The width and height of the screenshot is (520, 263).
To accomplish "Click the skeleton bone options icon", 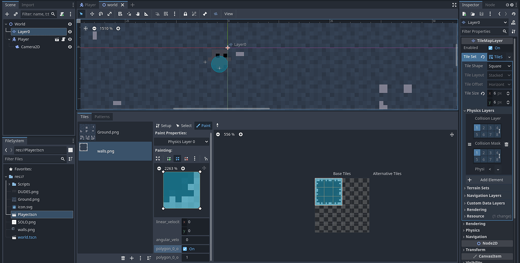I will [205, 14].
